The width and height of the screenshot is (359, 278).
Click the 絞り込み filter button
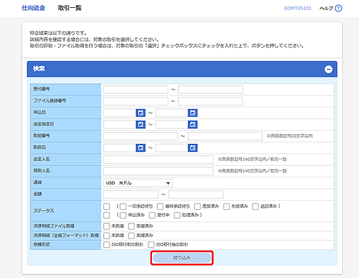(x=182, y=258)
